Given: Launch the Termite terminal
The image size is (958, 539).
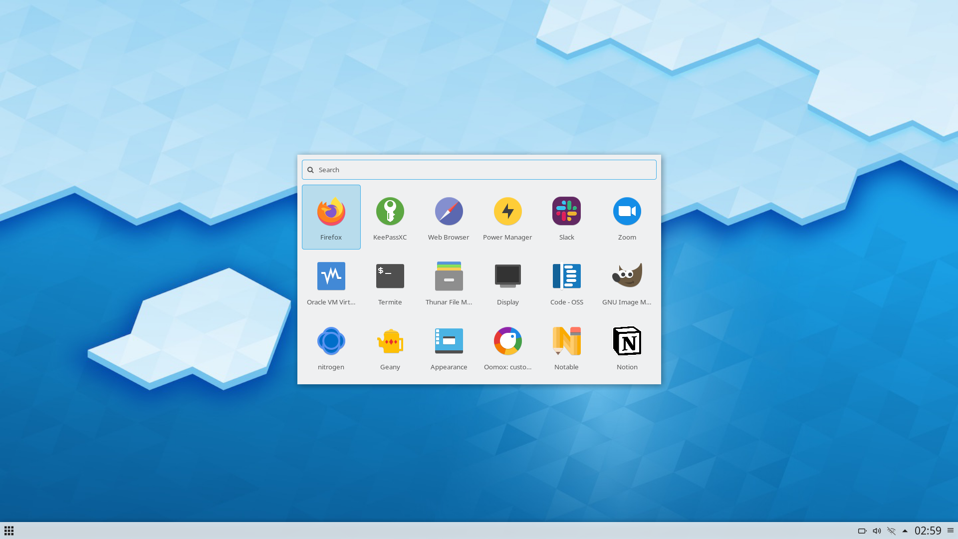Looking at the screenshot, I should 390,281.
